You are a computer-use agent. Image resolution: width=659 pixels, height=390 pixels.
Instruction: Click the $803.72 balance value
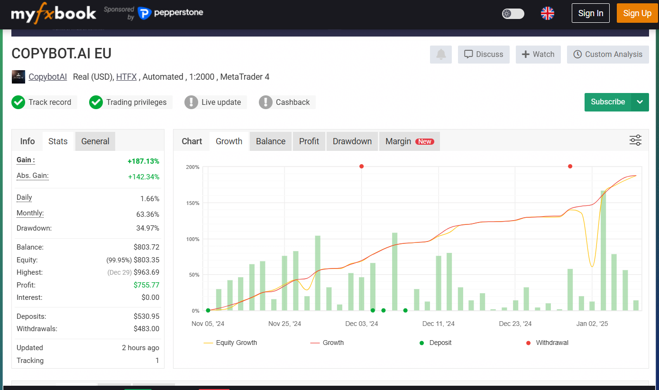point(146,247)
